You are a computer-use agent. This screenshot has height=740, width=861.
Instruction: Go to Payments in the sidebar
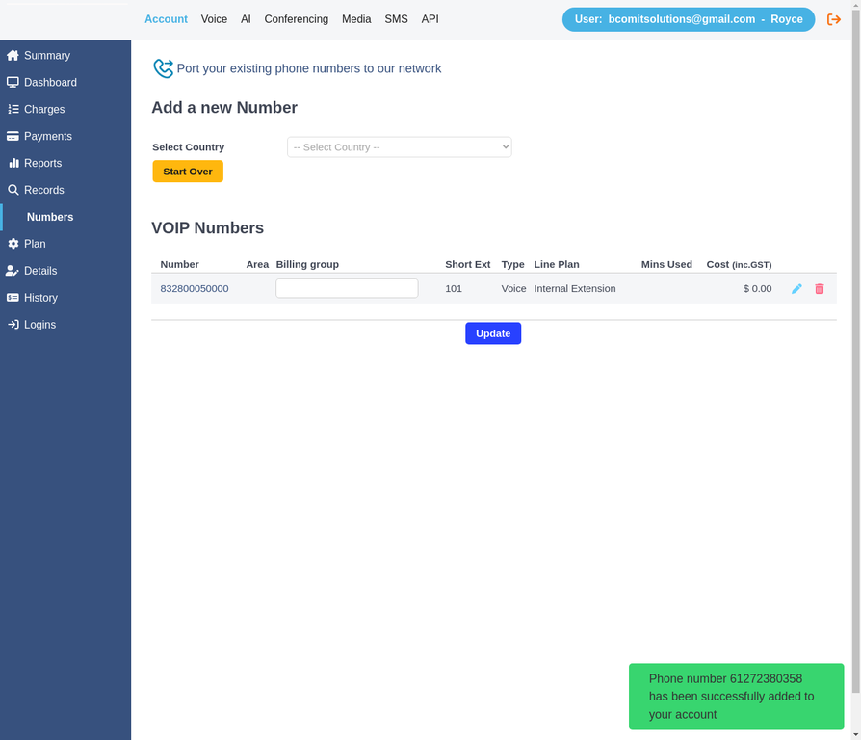point(47,137)
